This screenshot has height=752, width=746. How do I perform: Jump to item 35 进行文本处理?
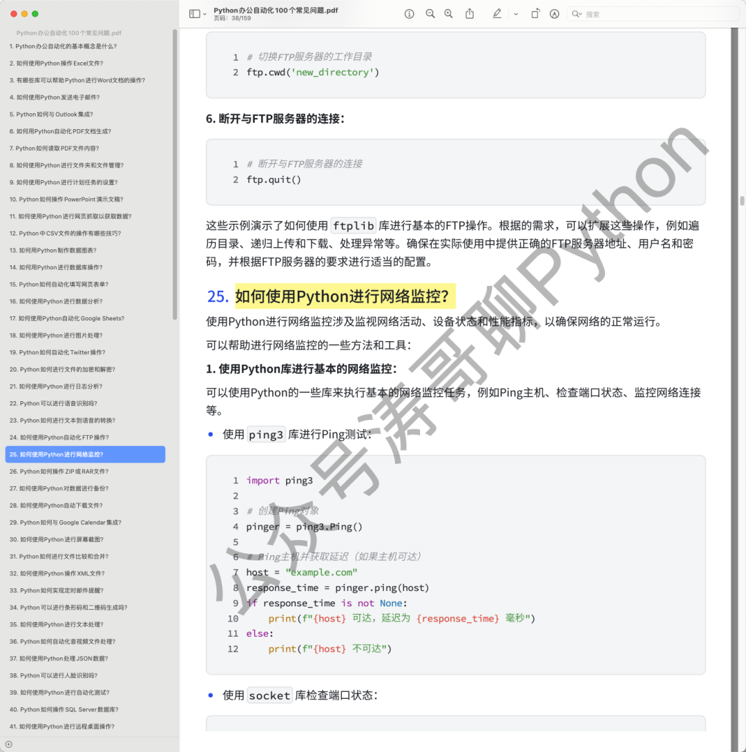coord(57,625)
